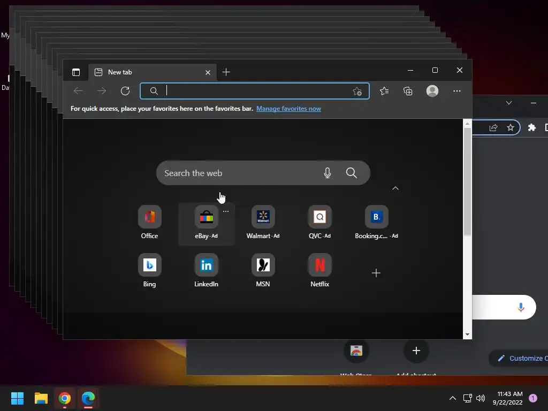The width and height of the screenshot is (548, 411).
Task: Add a new quick link site
Action: coord(376,273)
